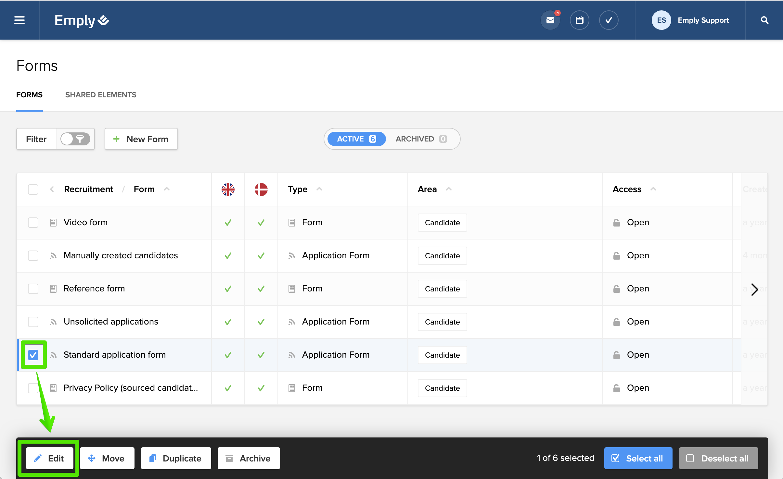Click the New Form button
This screenshot has height=479, width=783.
tap(141, 139)
